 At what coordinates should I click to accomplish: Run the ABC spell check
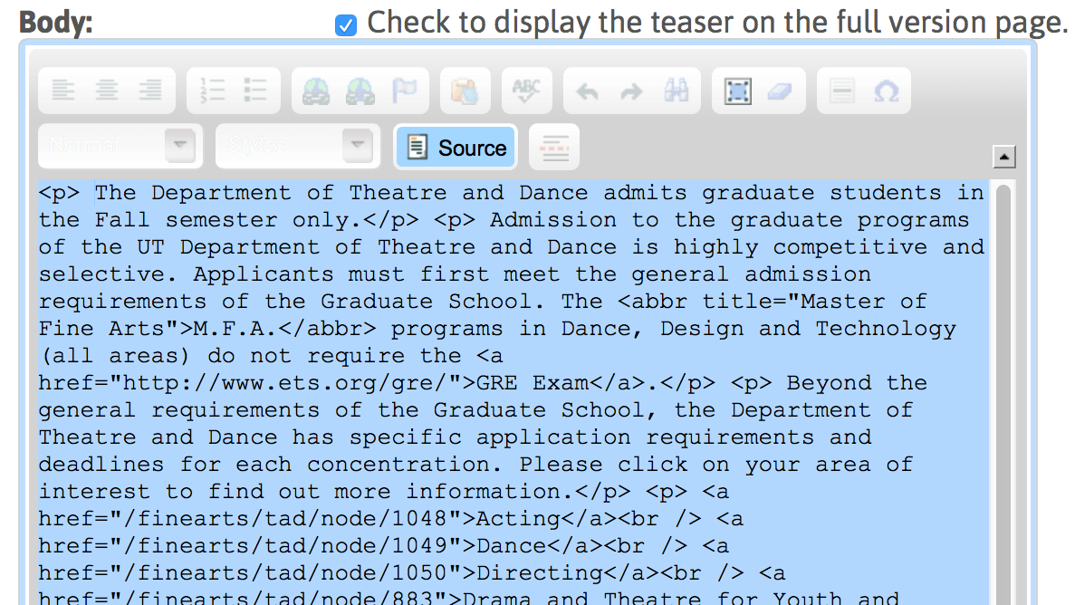(x=526, y=91)
